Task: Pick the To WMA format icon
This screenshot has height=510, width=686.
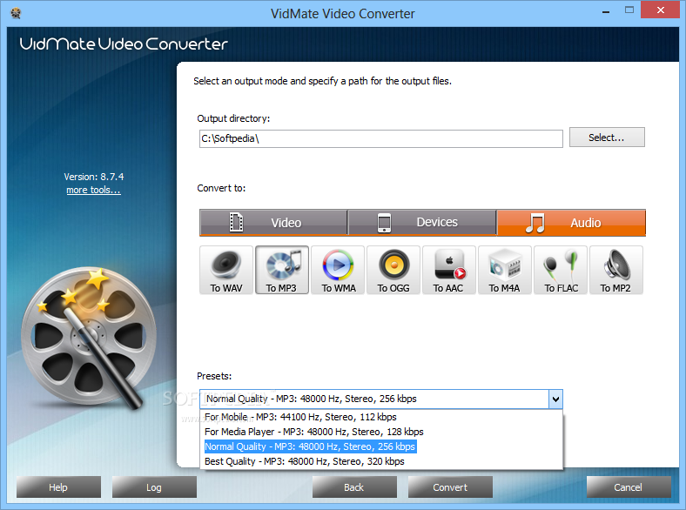Action: (338, 270)
